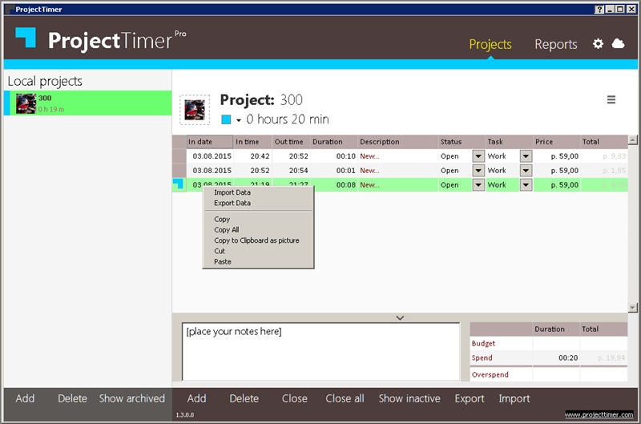Open cloud sync via the cloud icon

point(618,43)
